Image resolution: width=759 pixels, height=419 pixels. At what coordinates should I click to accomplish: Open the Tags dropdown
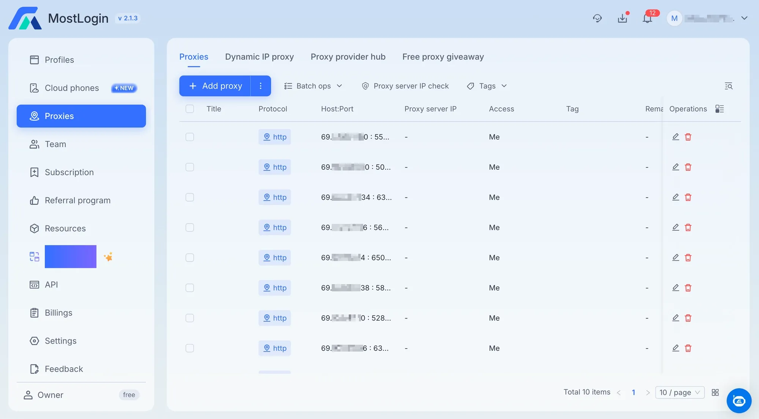coord(487,86)
